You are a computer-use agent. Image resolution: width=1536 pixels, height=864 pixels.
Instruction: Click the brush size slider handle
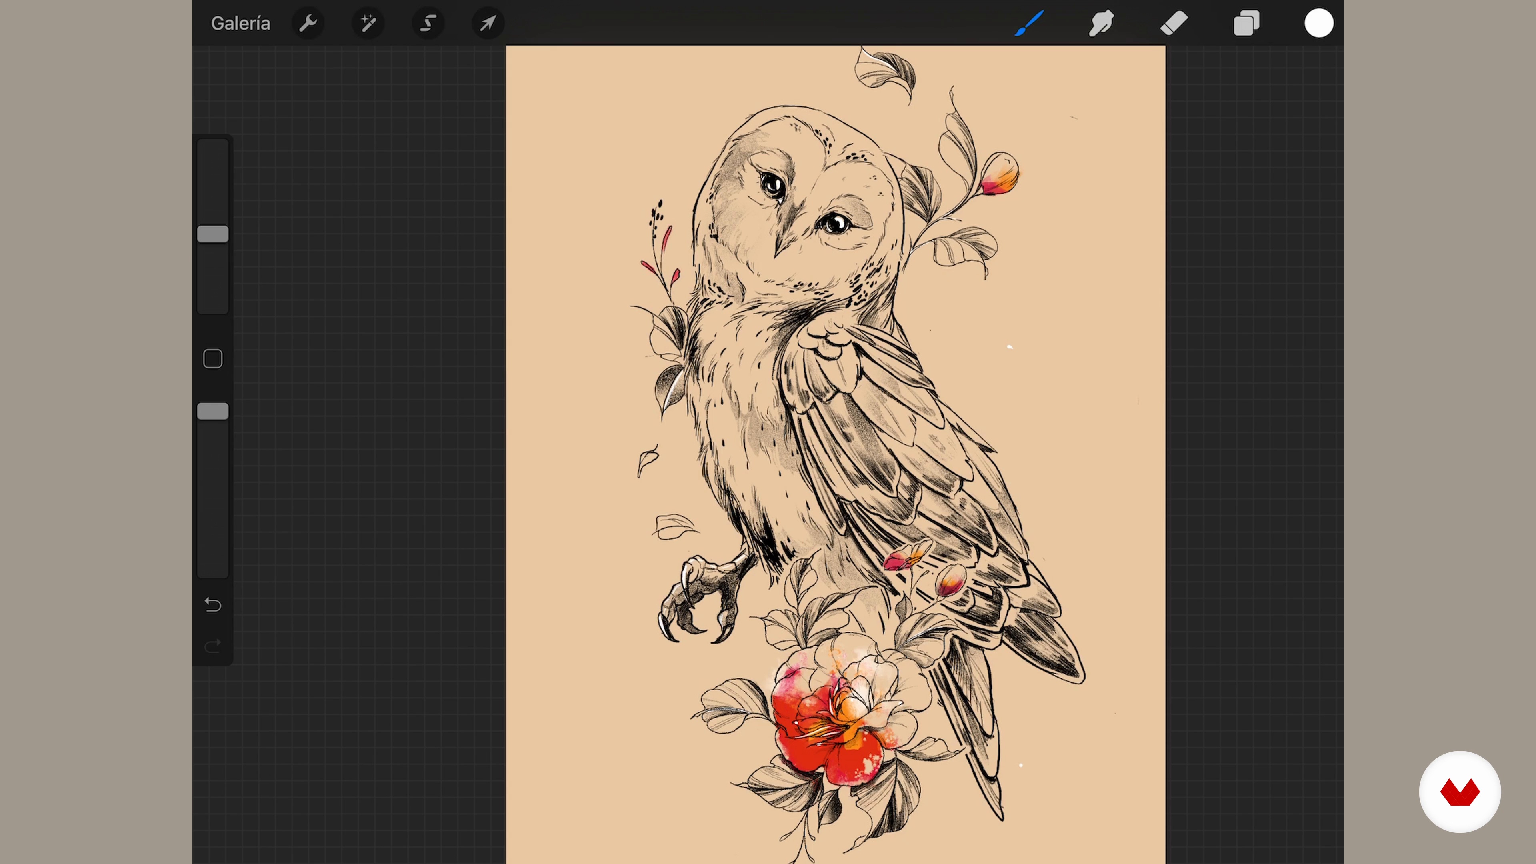(x=213, y=234)
